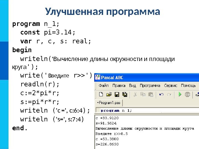Click code line writeln ('c=', c:6:4);
Viewport: 199px width, 149px height.
pos(55,111)
